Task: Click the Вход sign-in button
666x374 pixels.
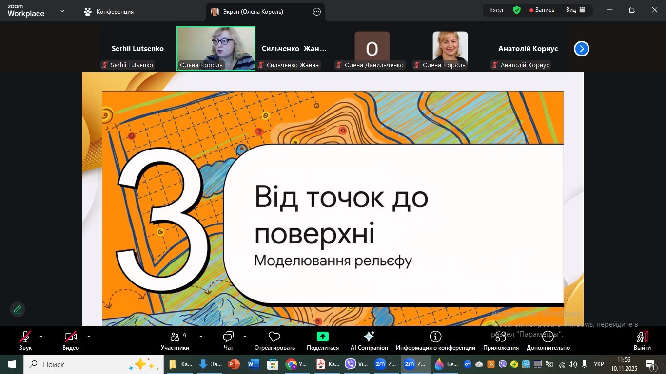Action: click(x=496, y=10)
